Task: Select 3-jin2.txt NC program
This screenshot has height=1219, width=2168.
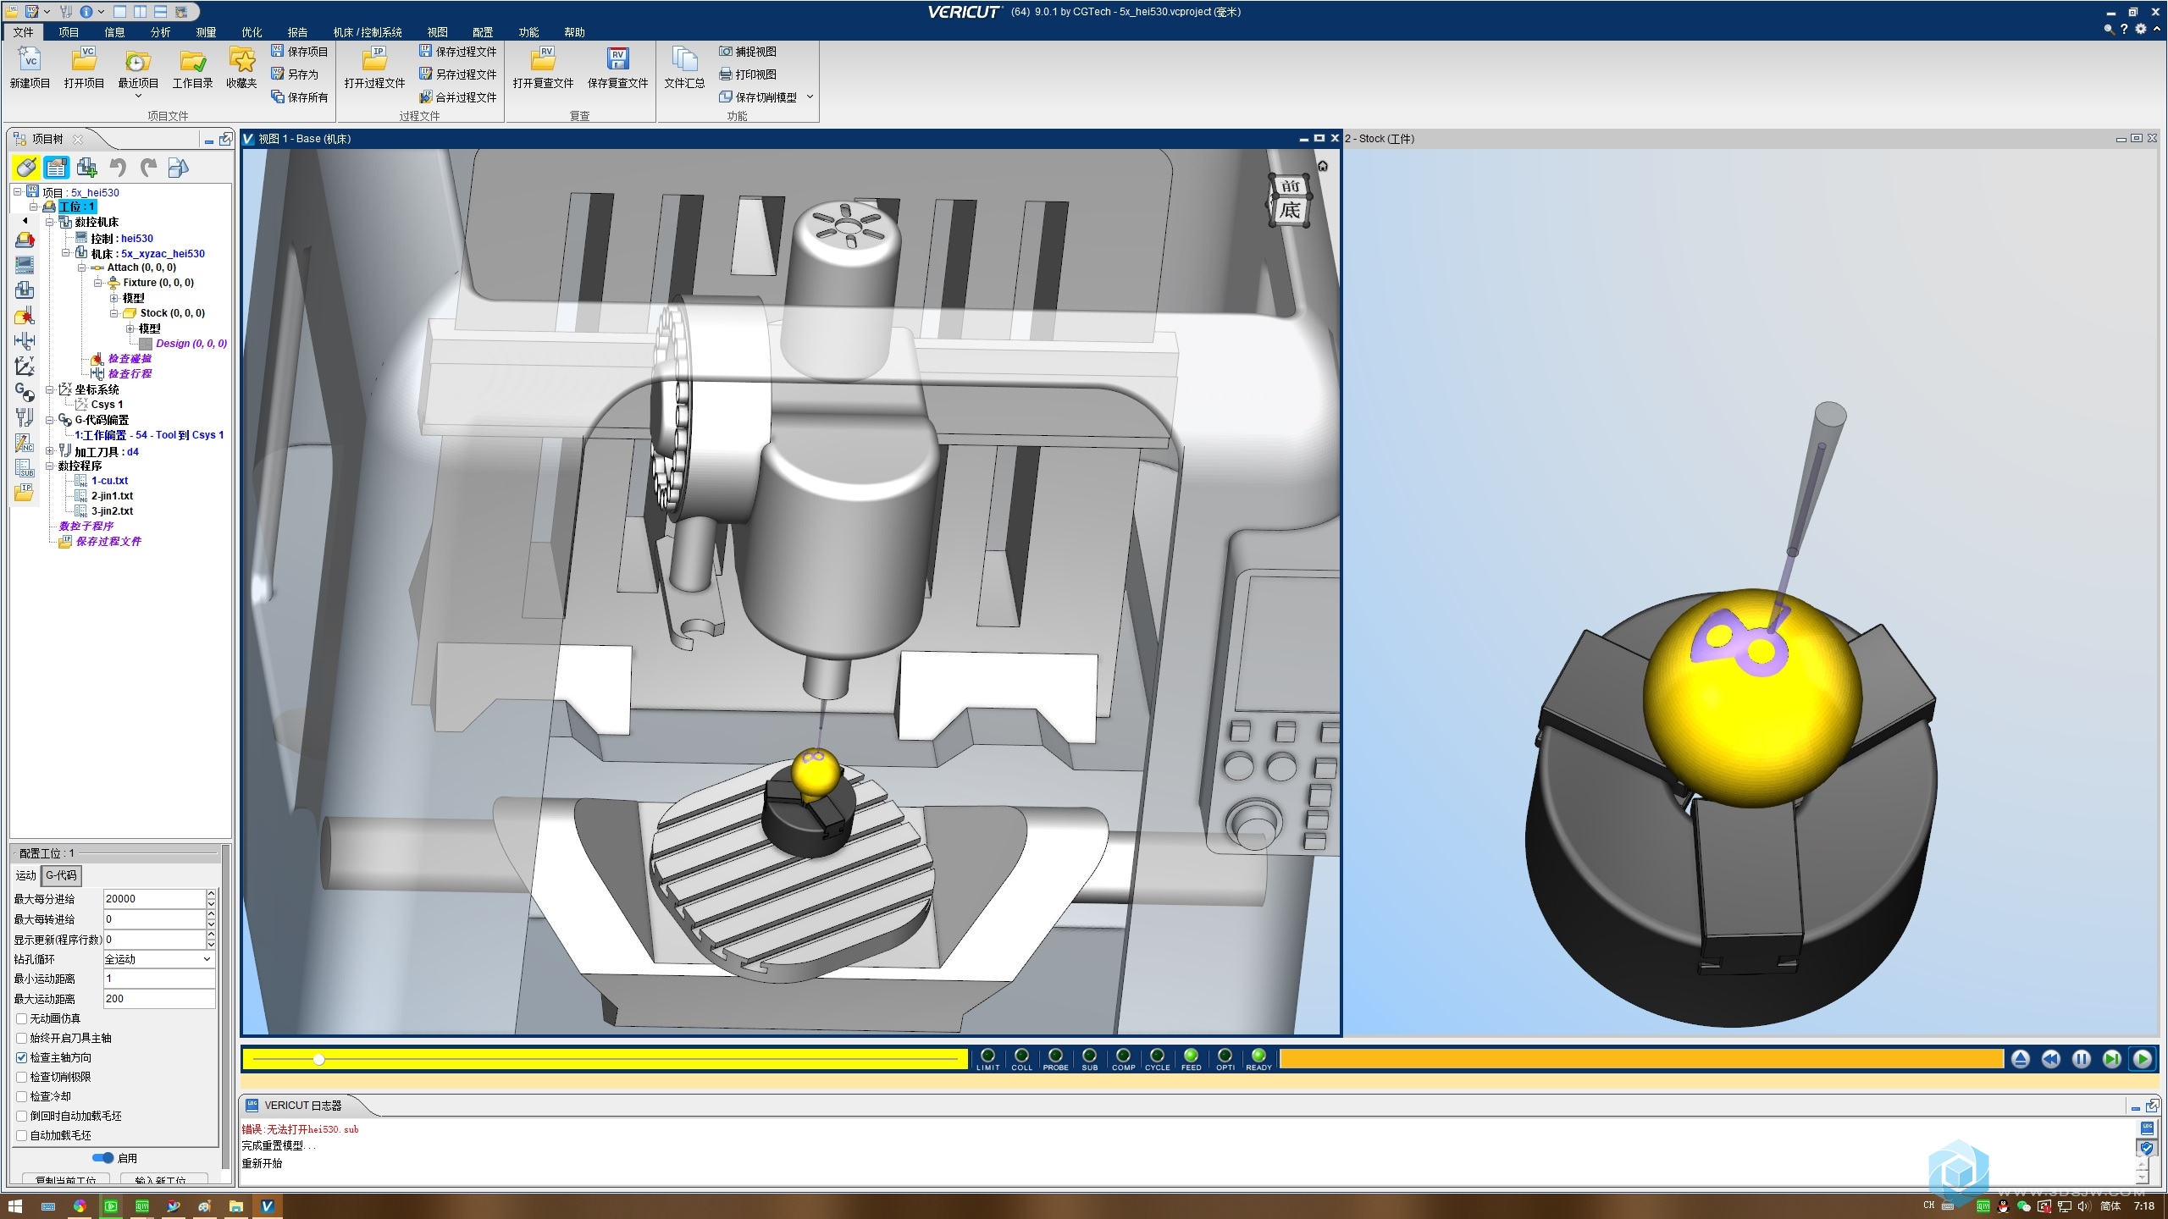Action: coord(112,511)
